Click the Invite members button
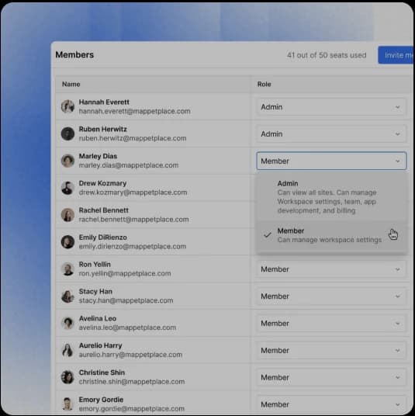 coord(396,55)
